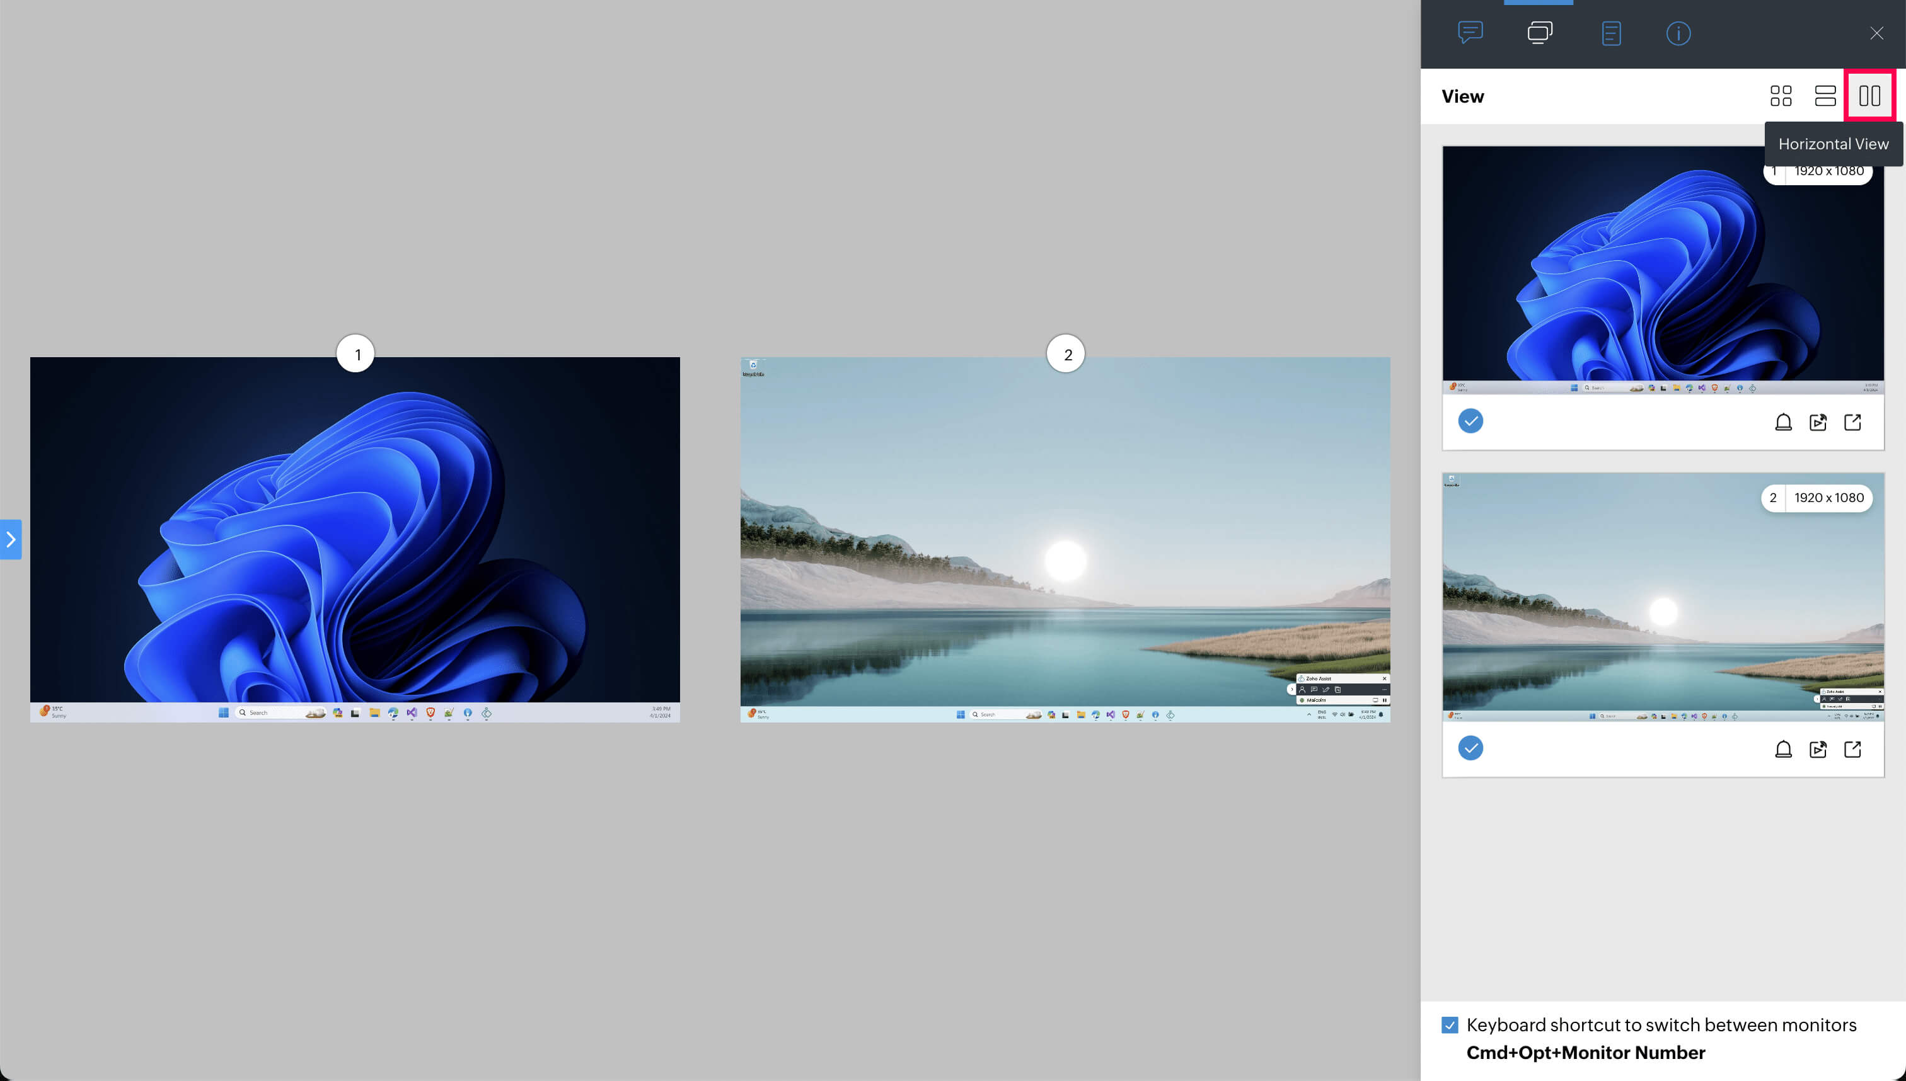Select Horizontal View layout icon
Screen dimensions: 1906x1081
tap(1869, 96)
